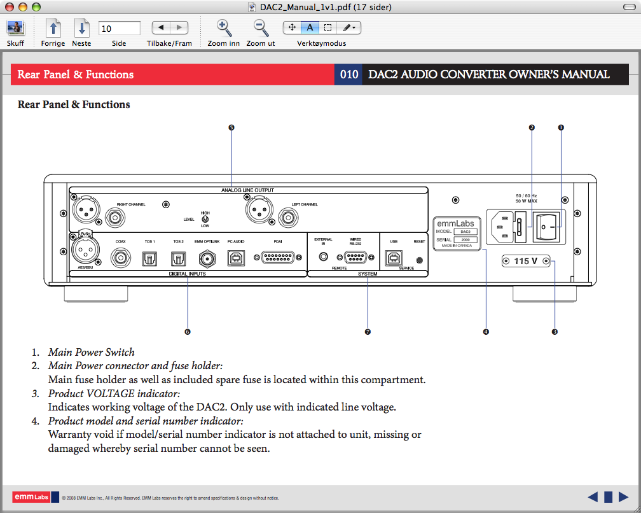Click the AES/EBU XLR connector in diagram
Image resolution: width=641 pixels, height=513 pixels.
[x=85, y=249]
